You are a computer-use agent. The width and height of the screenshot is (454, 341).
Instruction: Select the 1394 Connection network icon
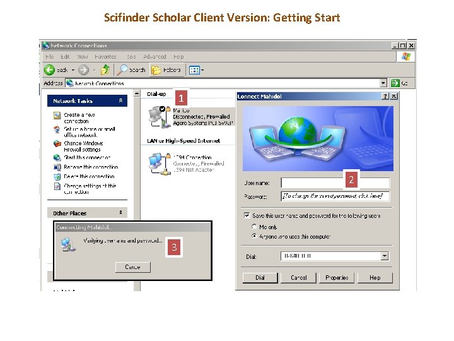point(159,164)
